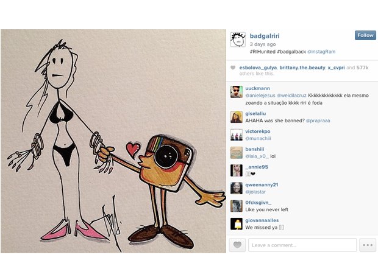The height and width of the screenshot is (280, 378).
Task: Click the heart like button beside comment field
Action: tap(237, 245)
